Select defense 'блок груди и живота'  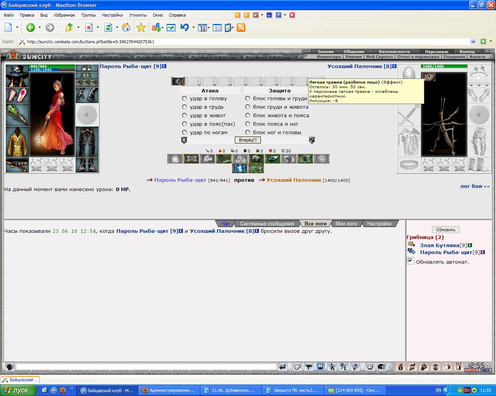tap(248, 107)
